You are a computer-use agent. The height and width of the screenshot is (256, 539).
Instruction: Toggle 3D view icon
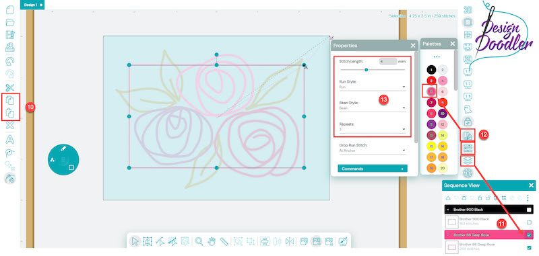click(468, 10)
